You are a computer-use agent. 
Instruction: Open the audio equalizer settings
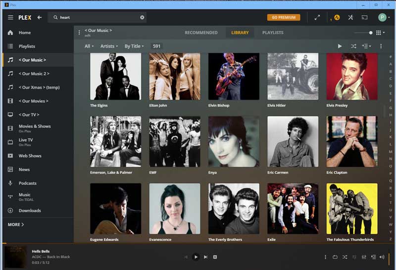click(x=364, y=257)
